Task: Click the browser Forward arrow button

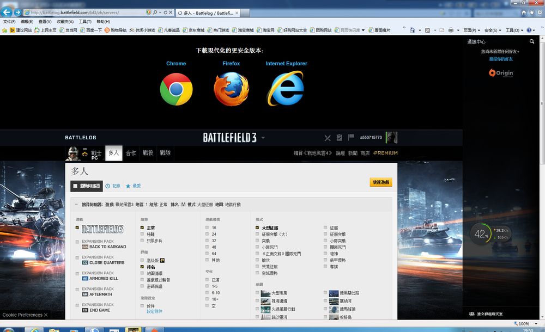Action: tap(18, 12)
